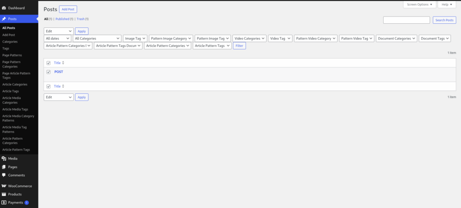Click the Dashboard gauge icon
The height and width of the screenshot is (208, 461).
[x=4, y=8]
